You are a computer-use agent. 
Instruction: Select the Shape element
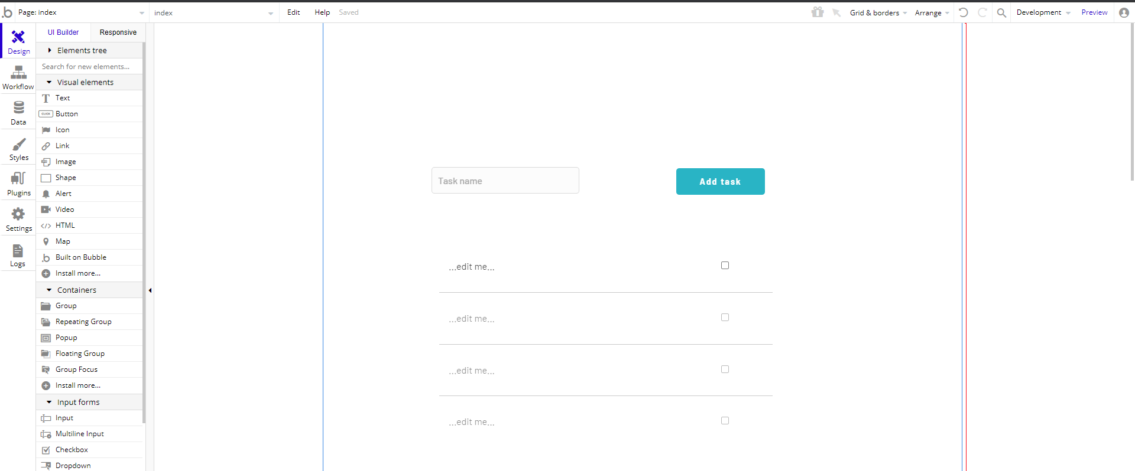(x=89, y=178)
